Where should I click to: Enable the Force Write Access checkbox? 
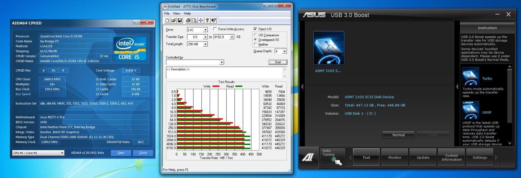215,29
